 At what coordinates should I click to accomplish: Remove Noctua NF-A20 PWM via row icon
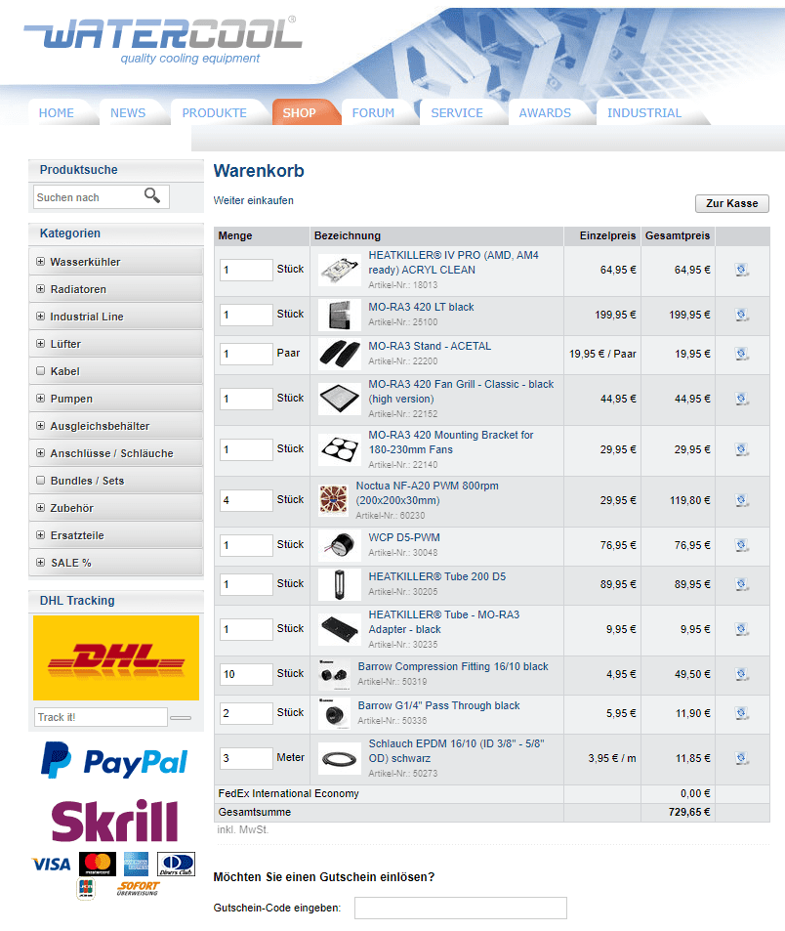pos(742,500)
